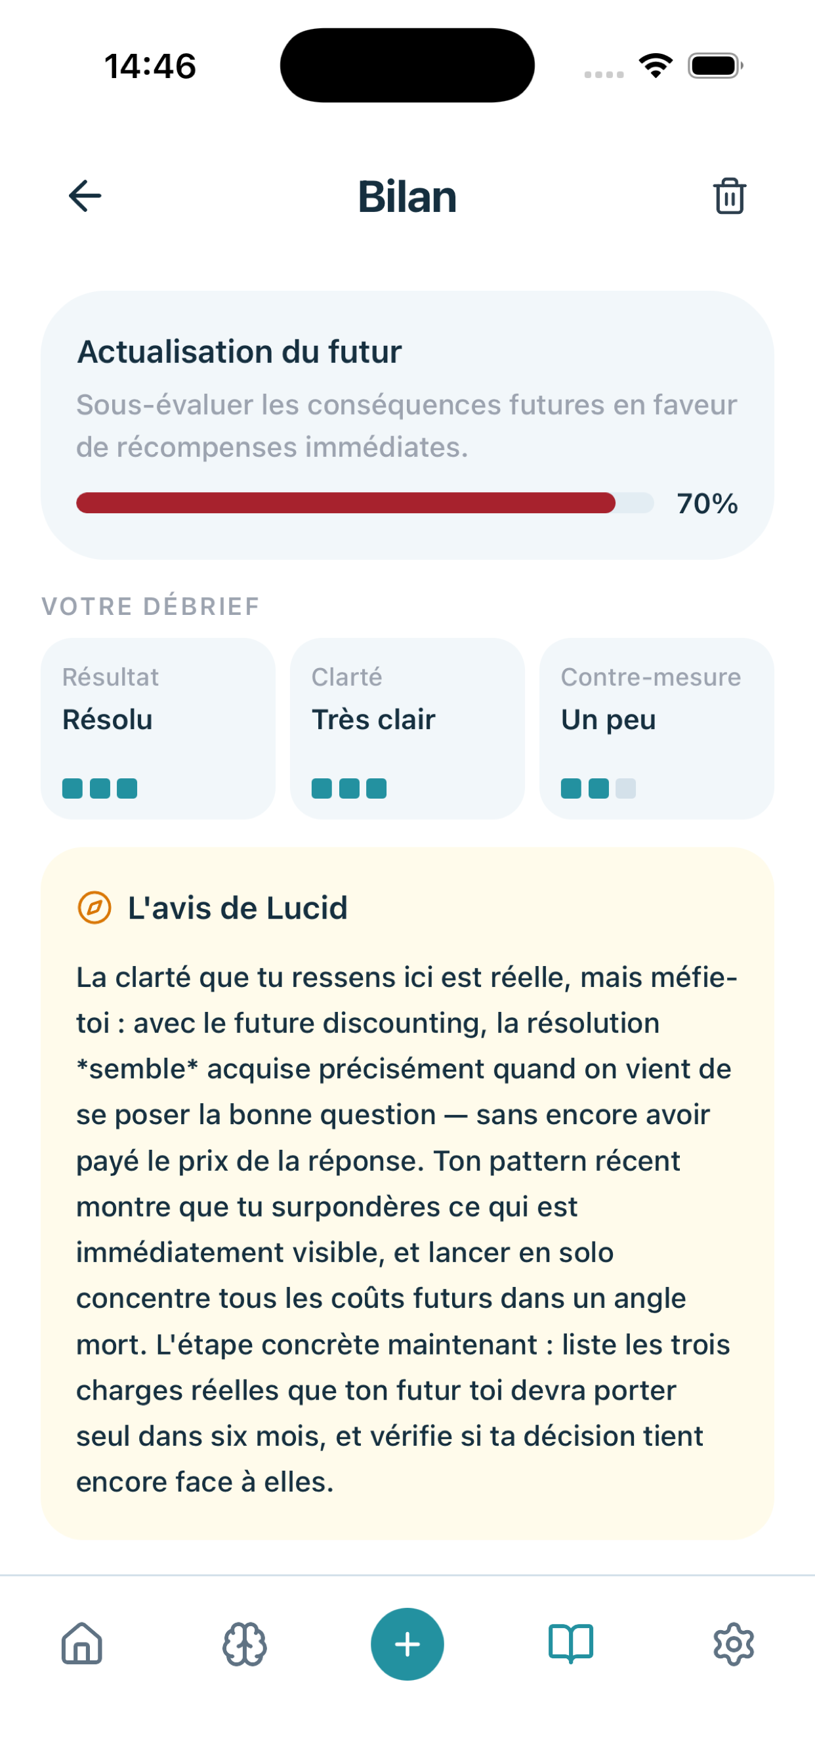Open settings gear tab
This screenshot has width=815, height=1764.
pos(734,1643)
